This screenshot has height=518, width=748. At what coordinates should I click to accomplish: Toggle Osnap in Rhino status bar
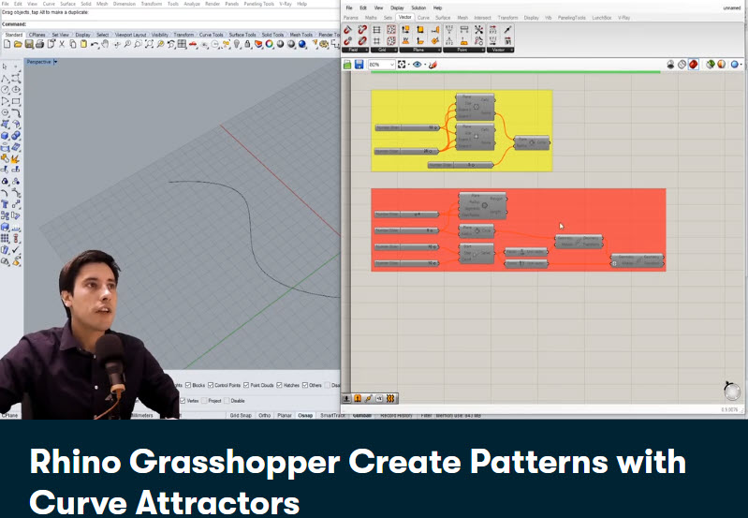(305, 415)
